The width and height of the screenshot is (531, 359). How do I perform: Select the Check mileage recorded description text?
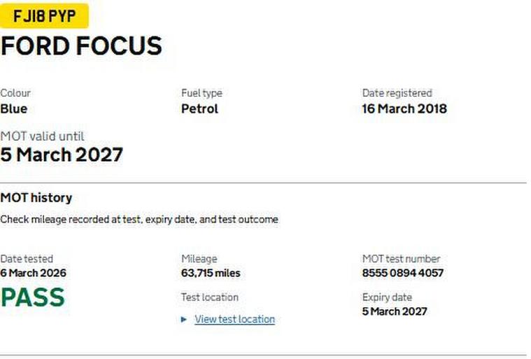point(139,219)
